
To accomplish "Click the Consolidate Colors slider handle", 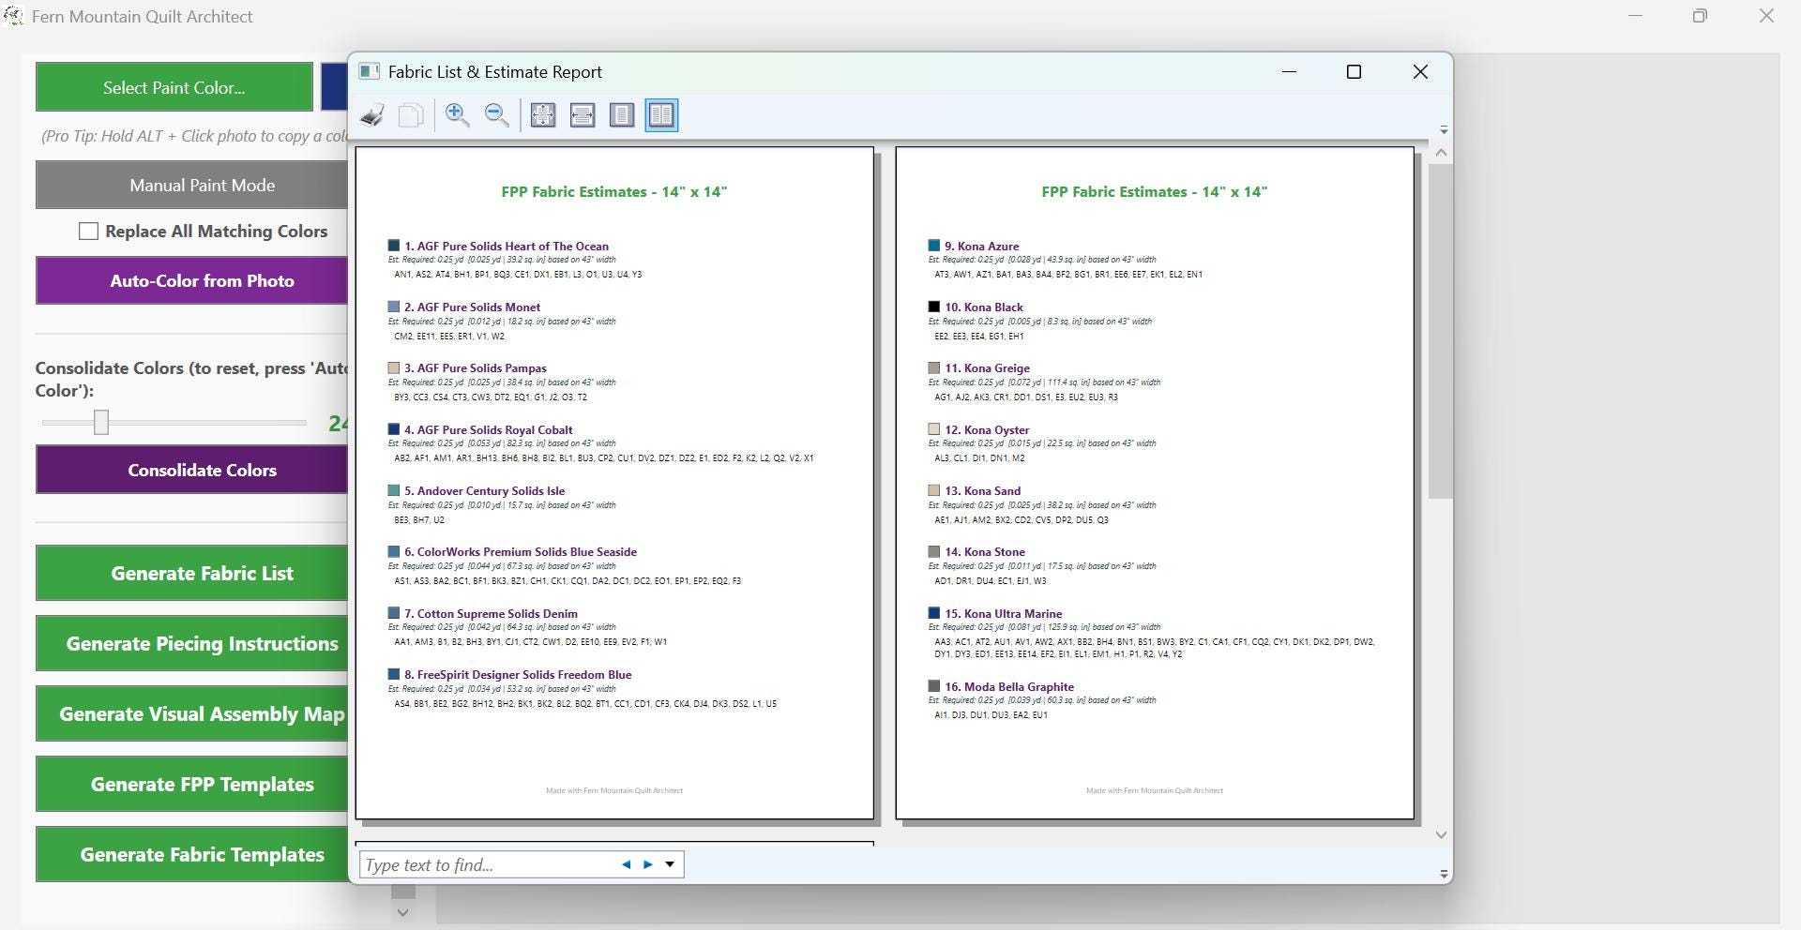I will [x=101, y=423].
